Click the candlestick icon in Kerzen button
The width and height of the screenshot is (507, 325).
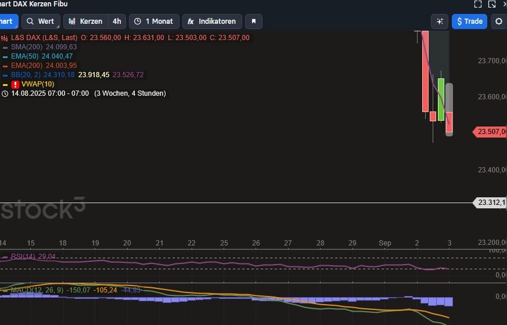[72, 21]
